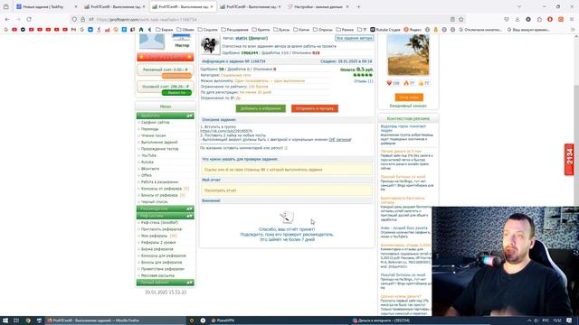Close the active ProfitCentr tab
This screenshot has width=579, height=325.
(212, 6)
